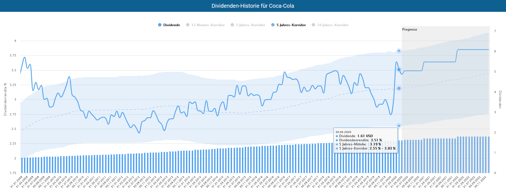
Task: Click upper corridor diamond marker above the line
Action: point(399,51)
